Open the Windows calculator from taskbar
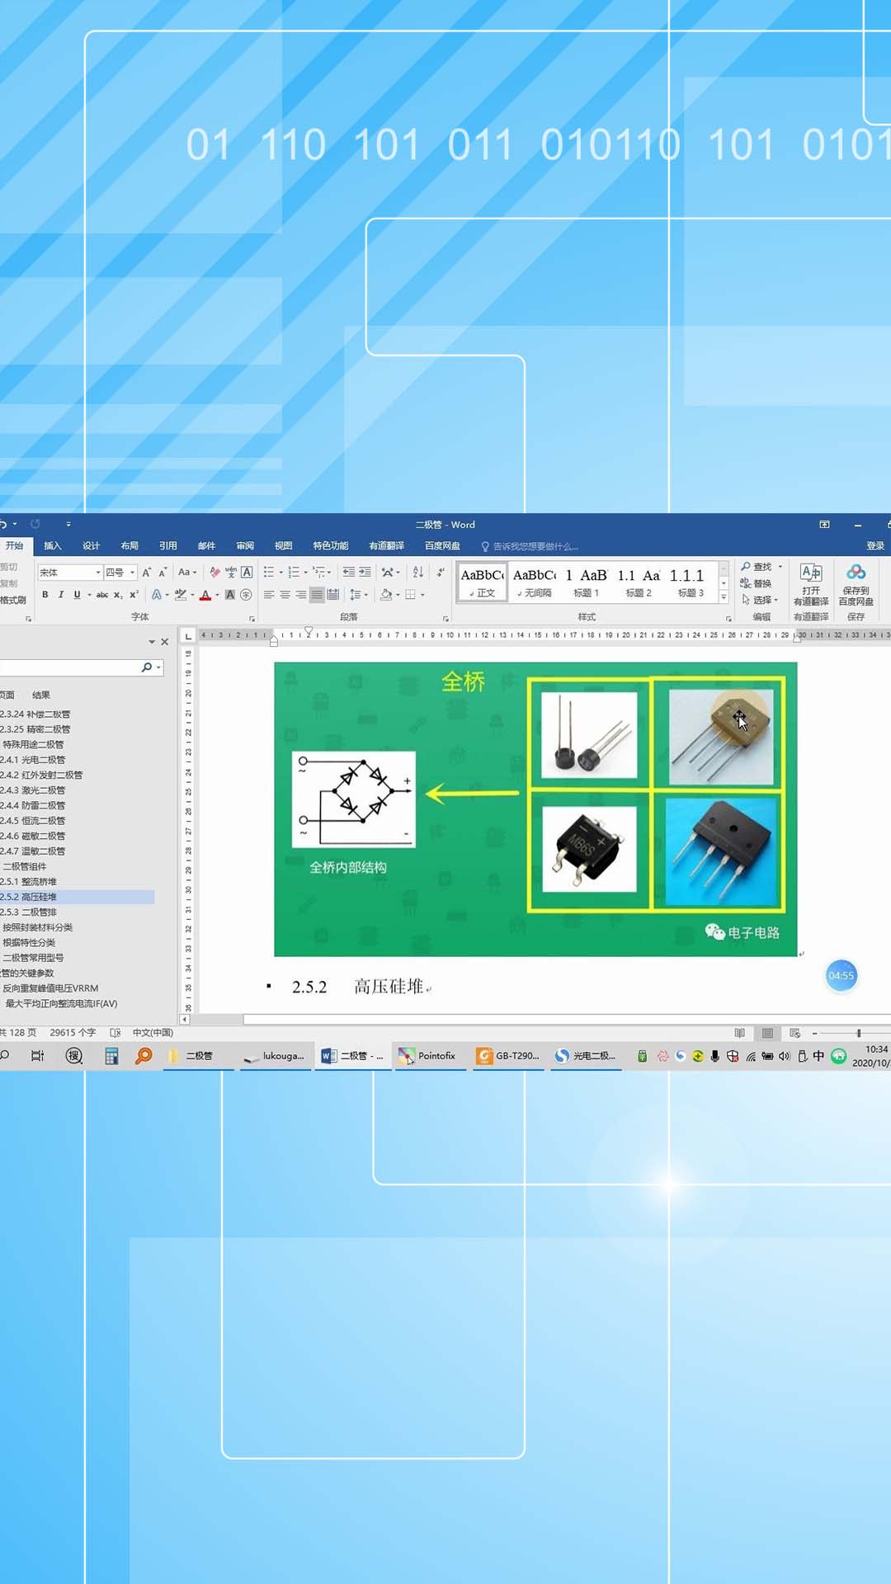This screenshot has height=1584, width=891. (x=111, y=1056)
